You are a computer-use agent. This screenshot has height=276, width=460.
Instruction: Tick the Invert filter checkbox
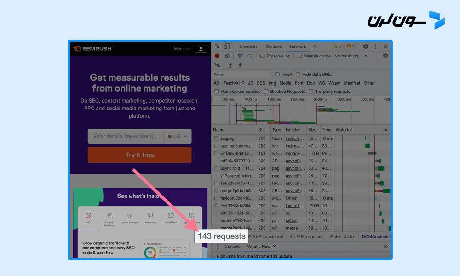(x=277, y=74)
